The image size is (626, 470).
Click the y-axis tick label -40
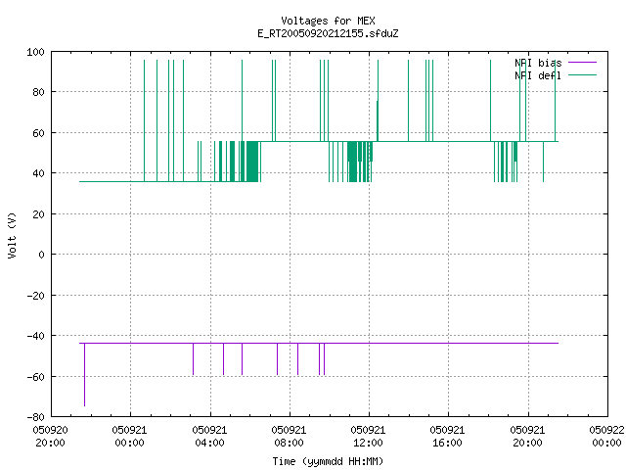tap(35, 336)
